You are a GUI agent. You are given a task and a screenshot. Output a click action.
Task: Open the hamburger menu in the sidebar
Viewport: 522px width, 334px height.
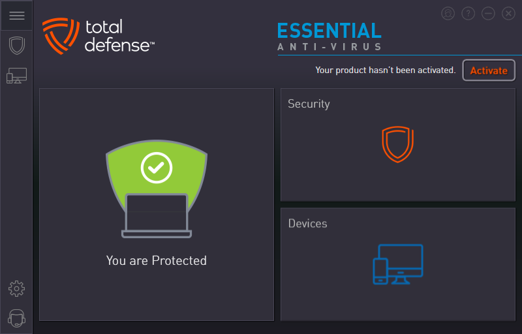click(x=16, y=16)
